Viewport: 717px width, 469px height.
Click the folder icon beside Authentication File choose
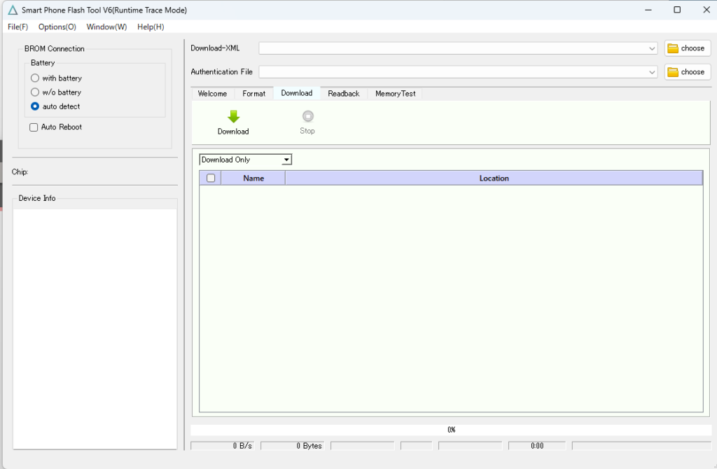(673, 72)
